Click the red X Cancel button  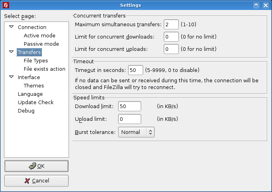pyautogui.click(x=36, y=181)
